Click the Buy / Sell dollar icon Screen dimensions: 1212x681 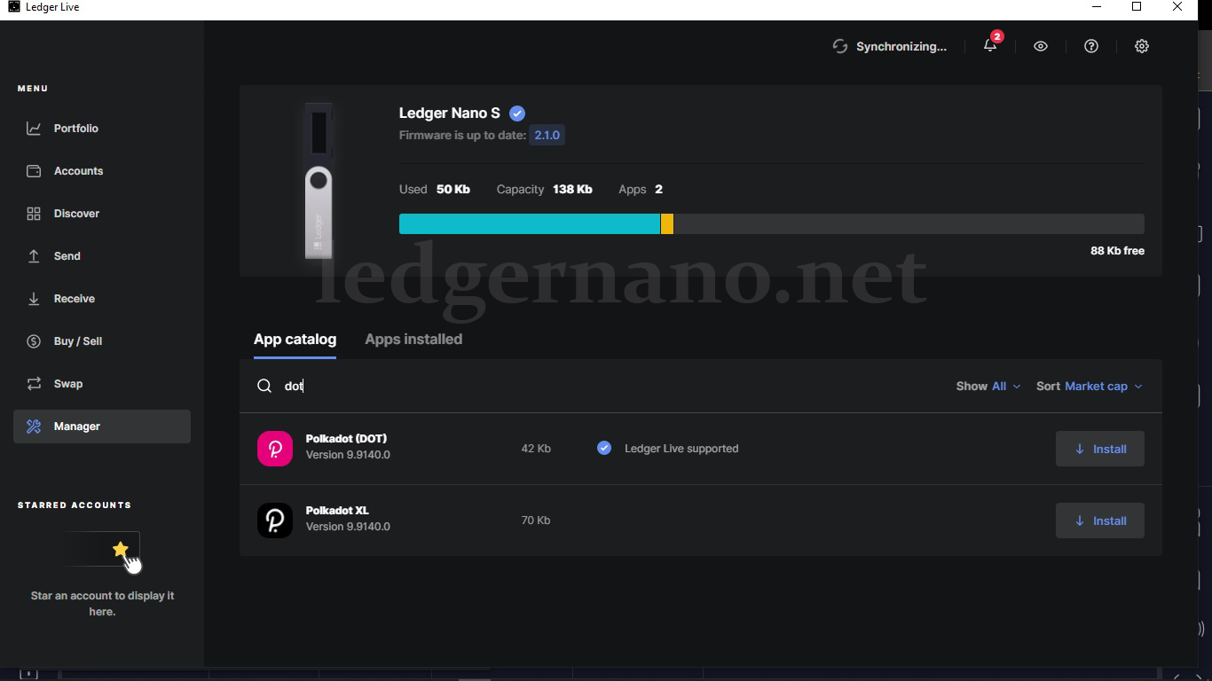34,341
